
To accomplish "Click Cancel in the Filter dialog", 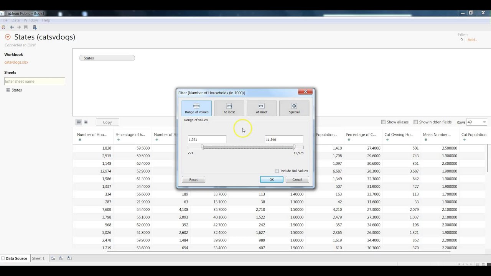I will 297,179.
